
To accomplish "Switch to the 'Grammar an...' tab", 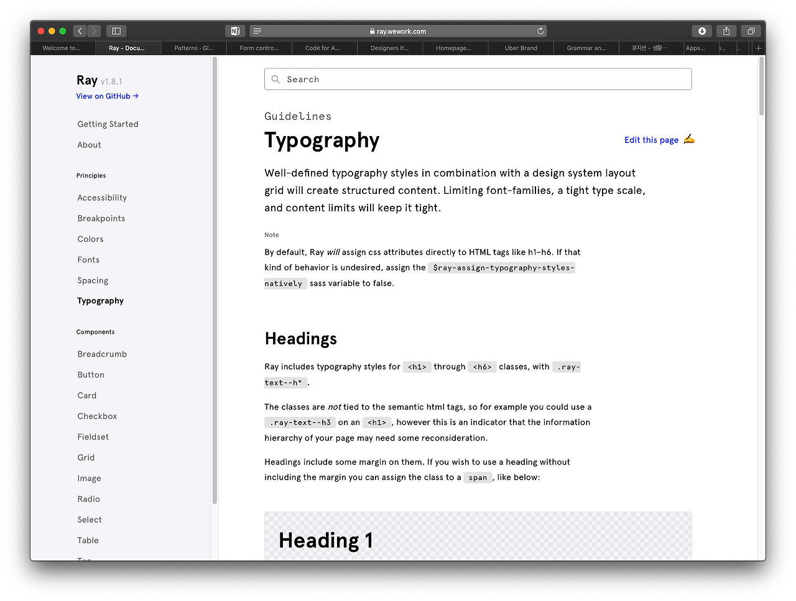I will (586, 48).
